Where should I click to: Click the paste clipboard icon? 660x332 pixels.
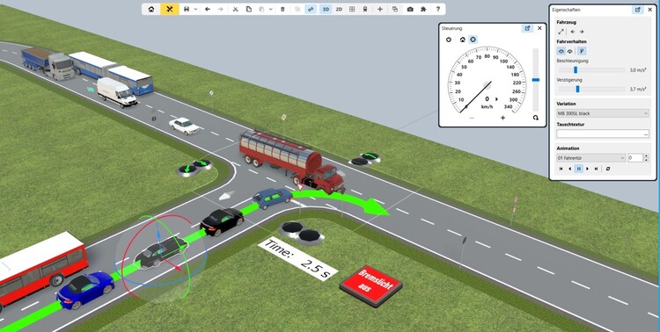[262, 10]
